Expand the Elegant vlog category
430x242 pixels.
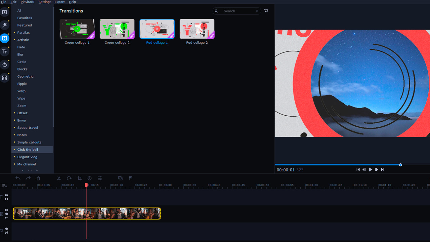pyautogui.click(x=27, y=157)
